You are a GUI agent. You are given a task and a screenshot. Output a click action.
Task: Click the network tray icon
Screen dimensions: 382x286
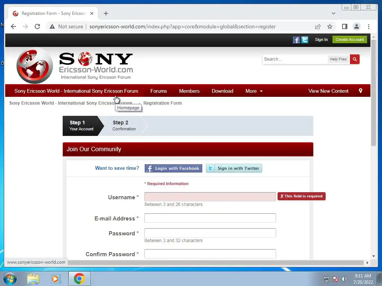(326, 279)
